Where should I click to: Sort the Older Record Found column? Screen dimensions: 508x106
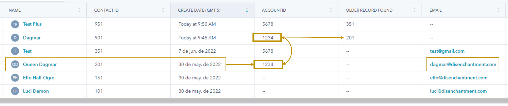(x=415, y=10)
